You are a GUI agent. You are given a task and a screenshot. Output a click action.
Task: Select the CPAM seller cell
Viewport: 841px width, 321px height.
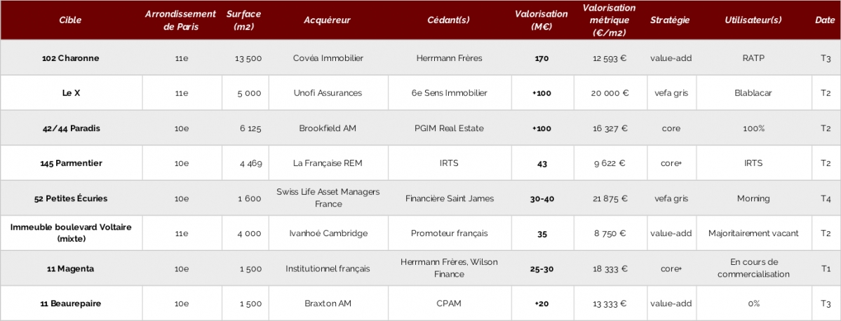tap(450, 303)
